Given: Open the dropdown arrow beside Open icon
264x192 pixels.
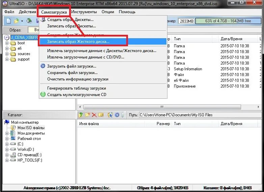Looking at the screenshot, I should pyautogui.click(x=22, y=21).
